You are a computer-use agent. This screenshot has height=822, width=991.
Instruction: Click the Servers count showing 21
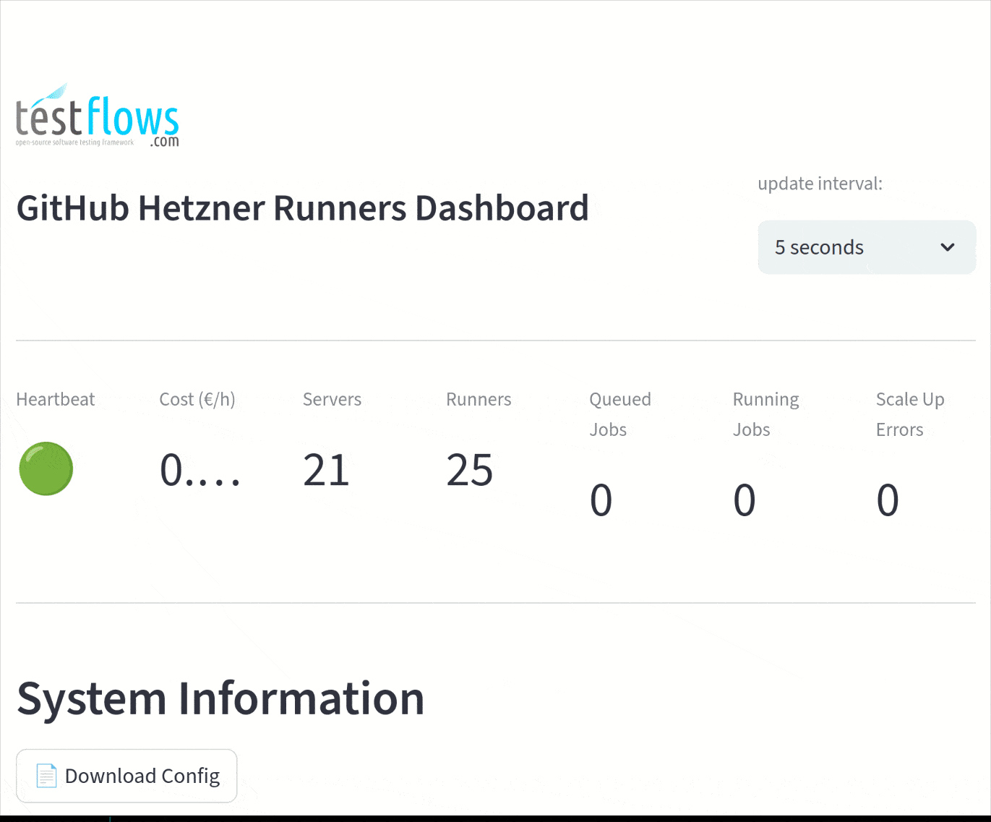(x=327, y=470)
